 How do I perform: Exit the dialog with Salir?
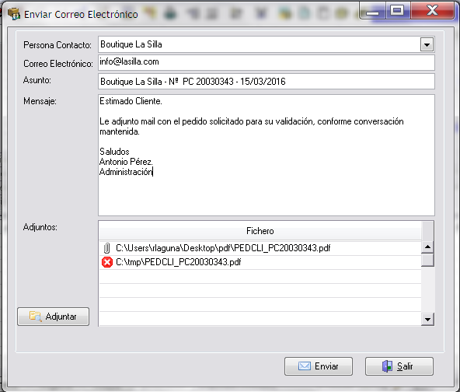tap(399, 366)
